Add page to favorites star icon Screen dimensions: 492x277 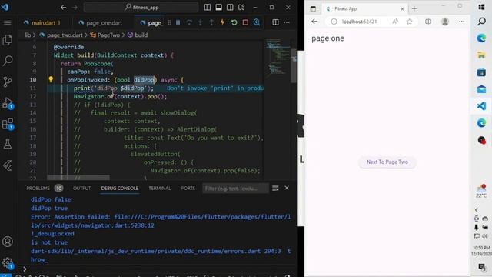(x=409, y=22)
